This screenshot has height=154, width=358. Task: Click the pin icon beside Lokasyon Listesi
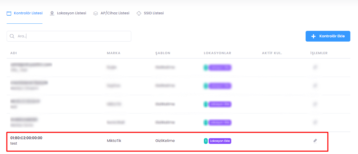[x=52, y=13]
